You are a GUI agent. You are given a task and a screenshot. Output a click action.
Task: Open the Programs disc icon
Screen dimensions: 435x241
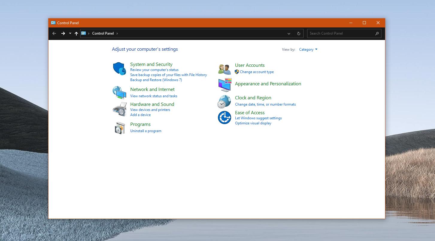tap(119, 128)
